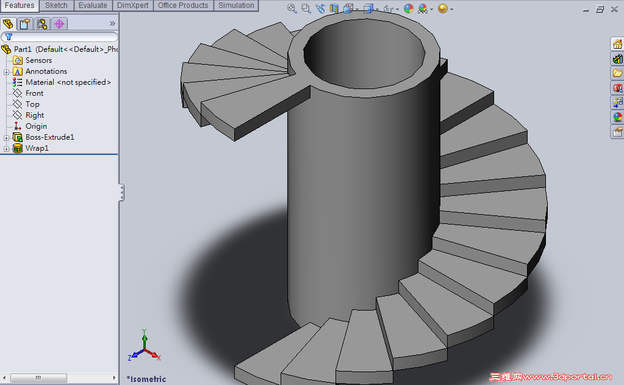Image resolution: width=624 pixels, height=385 pixels.
Task: Select the Simulation tab
Action: tap(236, 5)
